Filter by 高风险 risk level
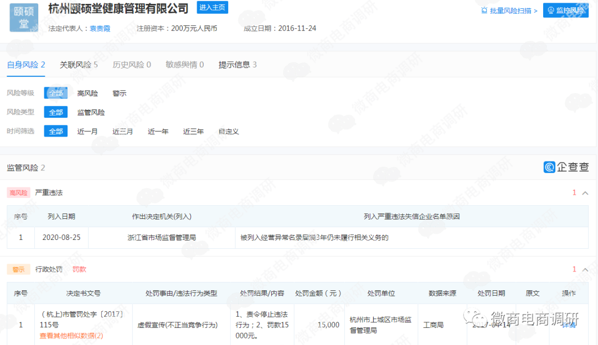 (x=87, y=93)
